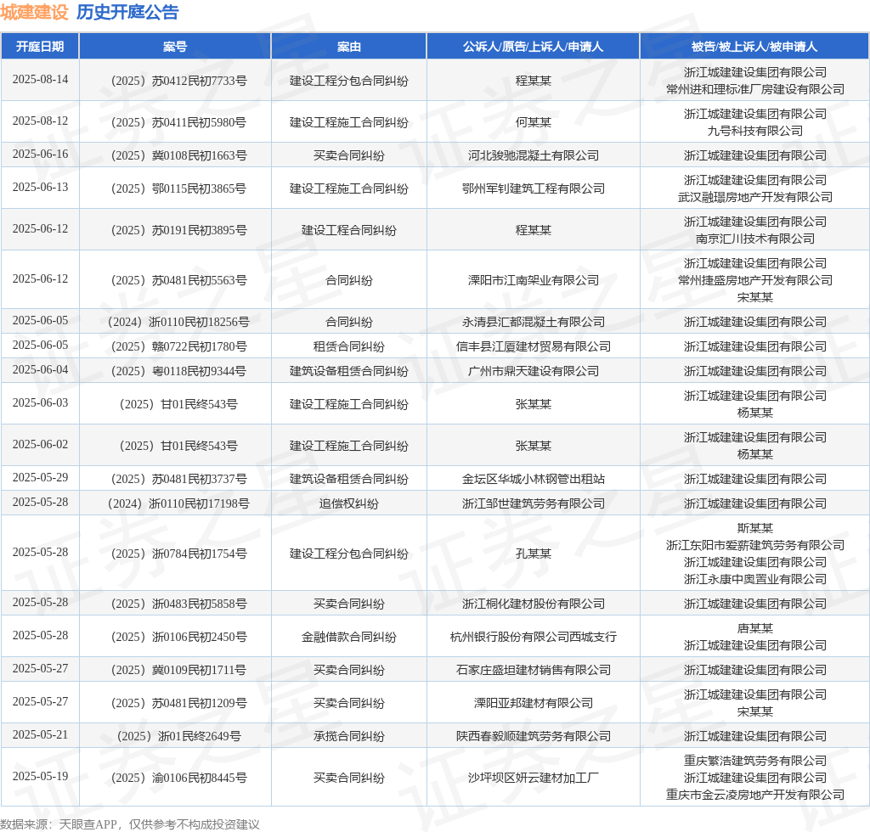Click defendant 浙江东阳市爱薪建筑劳务有限公司
The width and height of the screenshot is (870, 832).
[x=755, y=545]
